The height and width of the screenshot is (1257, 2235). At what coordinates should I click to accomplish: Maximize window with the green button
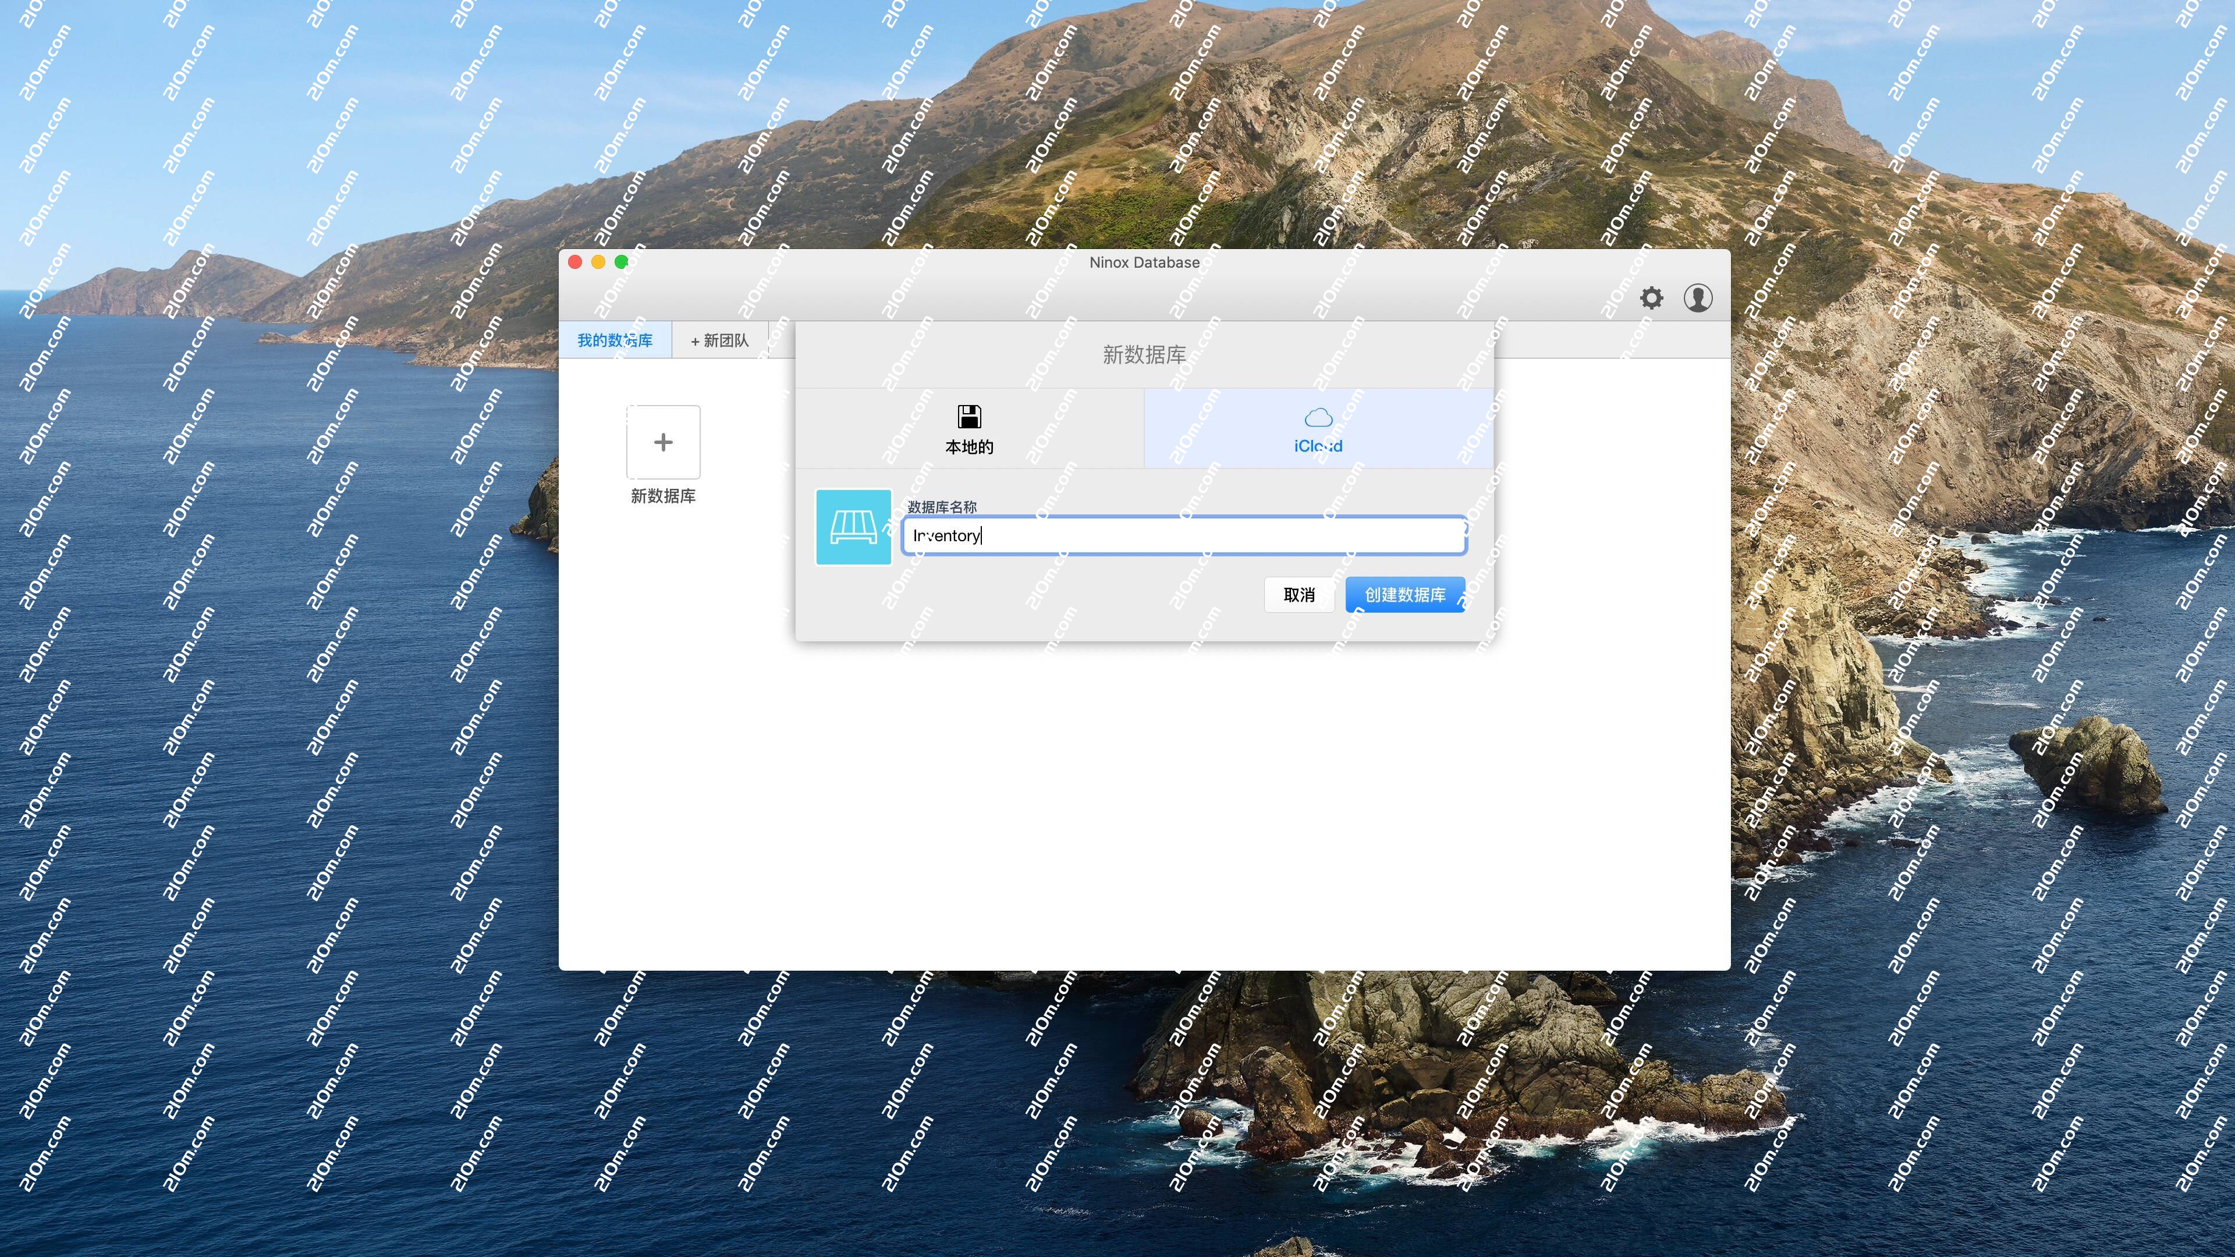[x=621, y=262]
